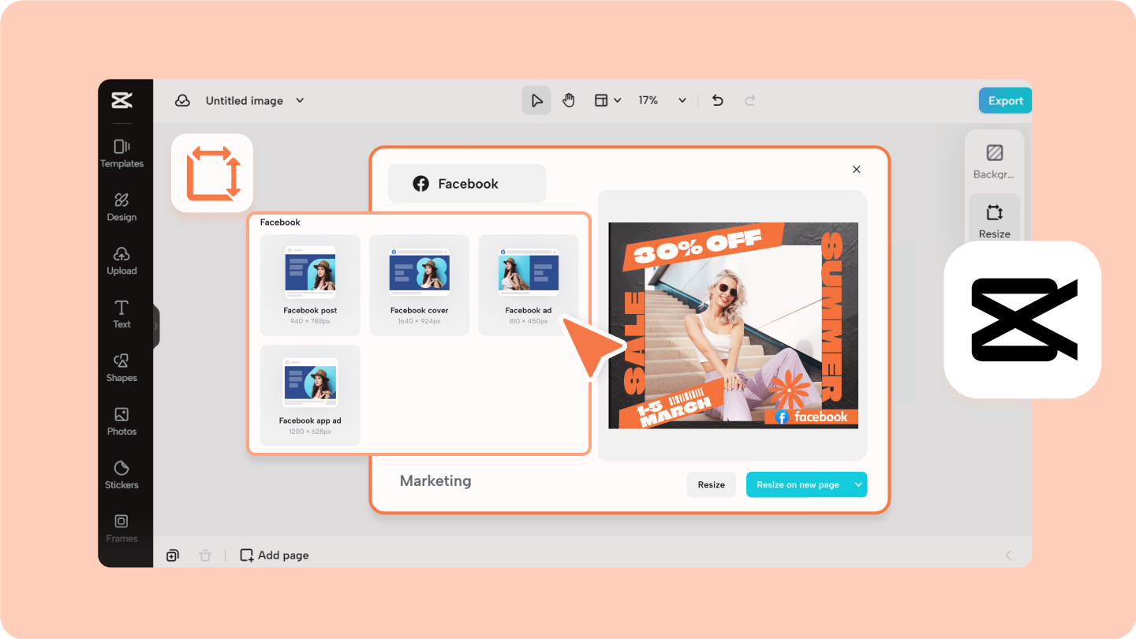Click the layout icon in the toolbar
1136x639 pixels.
(x=601, y=100)
